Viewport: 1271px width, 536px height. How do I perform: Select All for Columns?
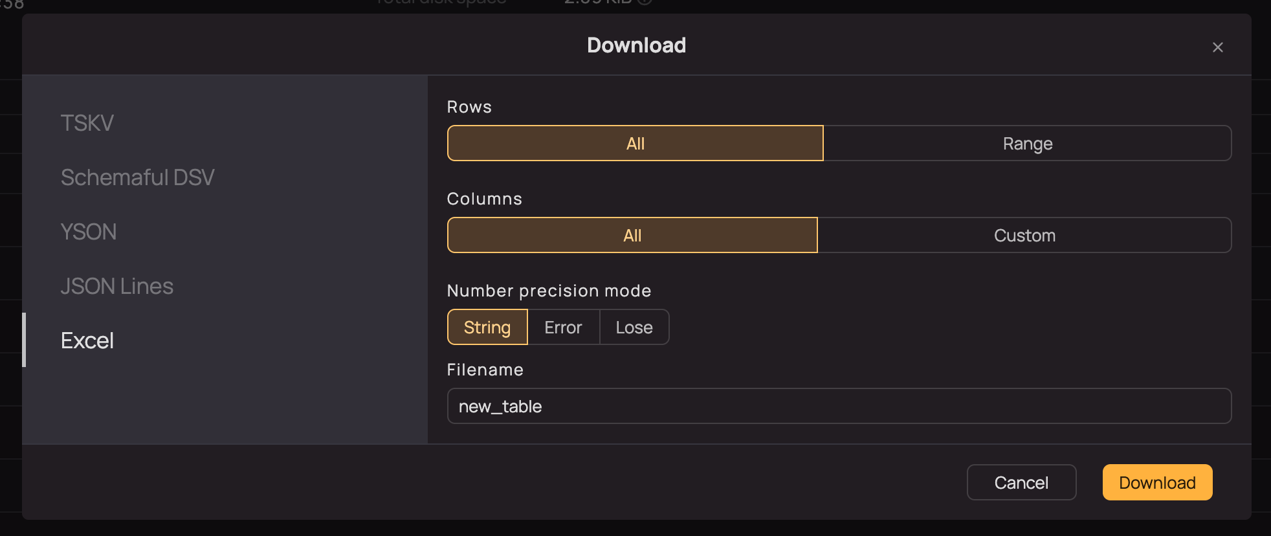632,235
